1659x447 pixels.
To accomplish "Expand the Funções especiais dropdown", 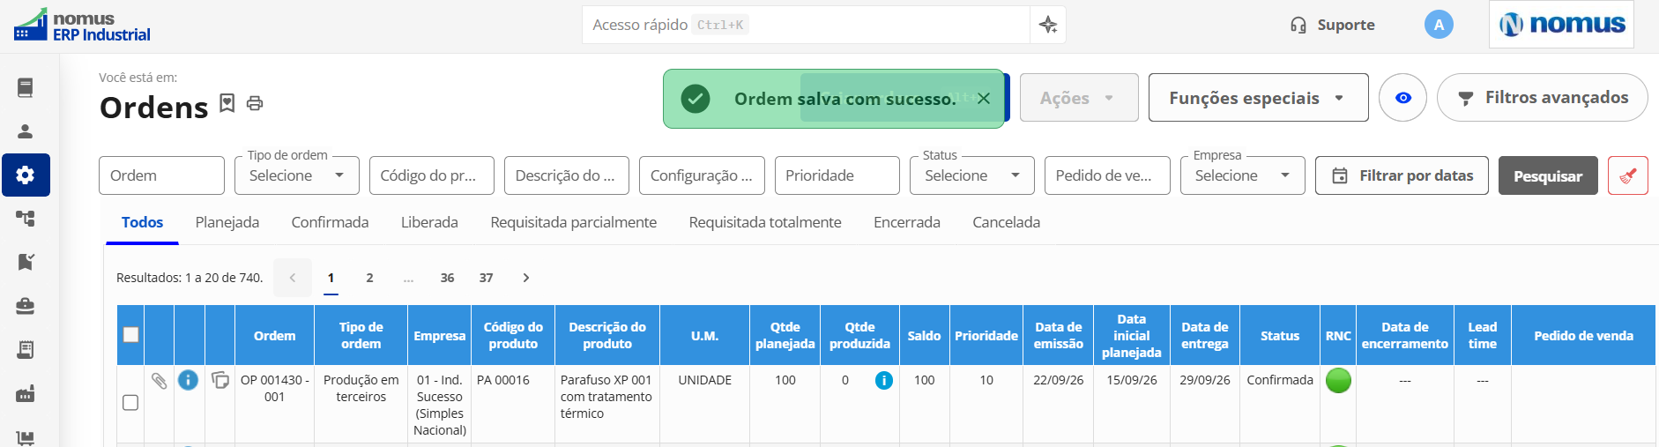I will coord(1258,97).
